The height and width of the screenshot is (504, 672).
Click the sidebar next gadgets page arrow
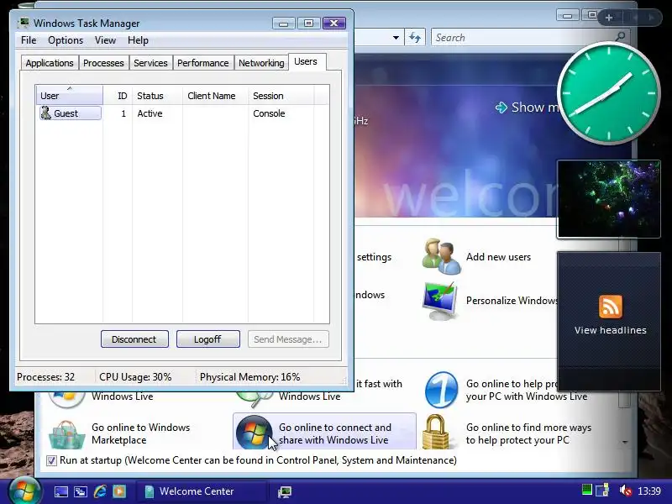[651, 18]
